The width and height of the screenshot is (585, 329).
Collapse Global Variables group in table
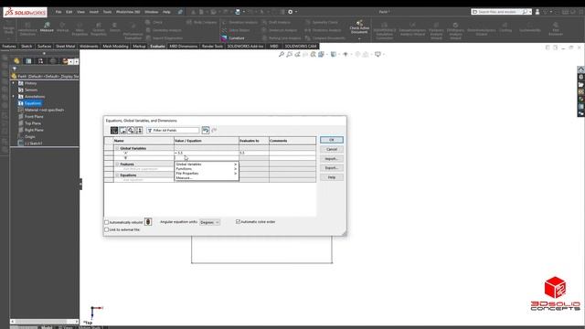pyautogui.click(x=117, y=148)
